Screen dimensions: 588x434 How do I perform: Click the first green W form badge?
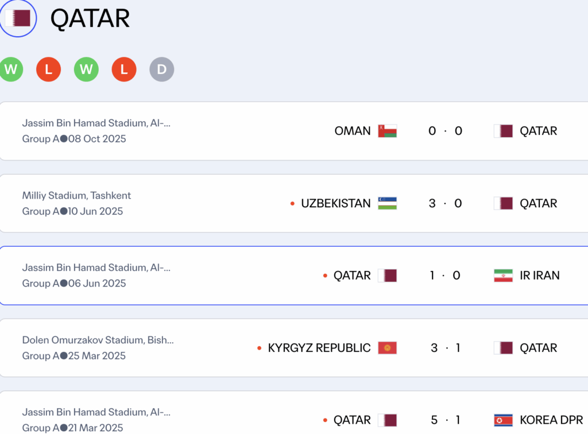pyautogui.click(x=11, y=70)
